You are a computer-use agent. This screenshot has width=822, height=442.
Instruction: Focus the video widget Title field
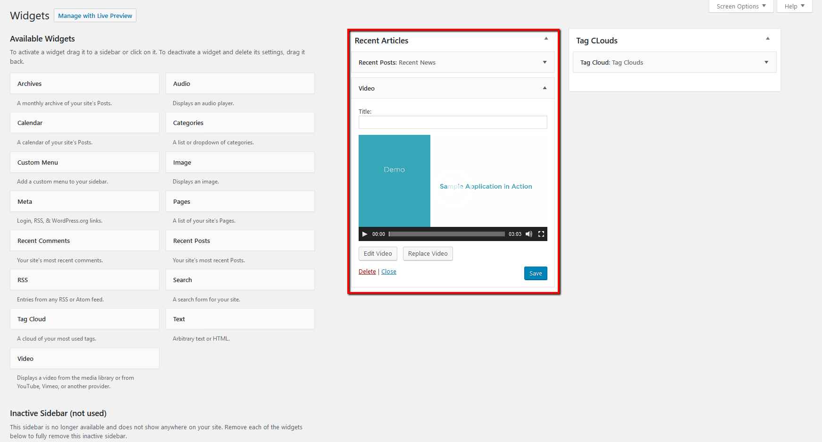(x=453, y=122)
